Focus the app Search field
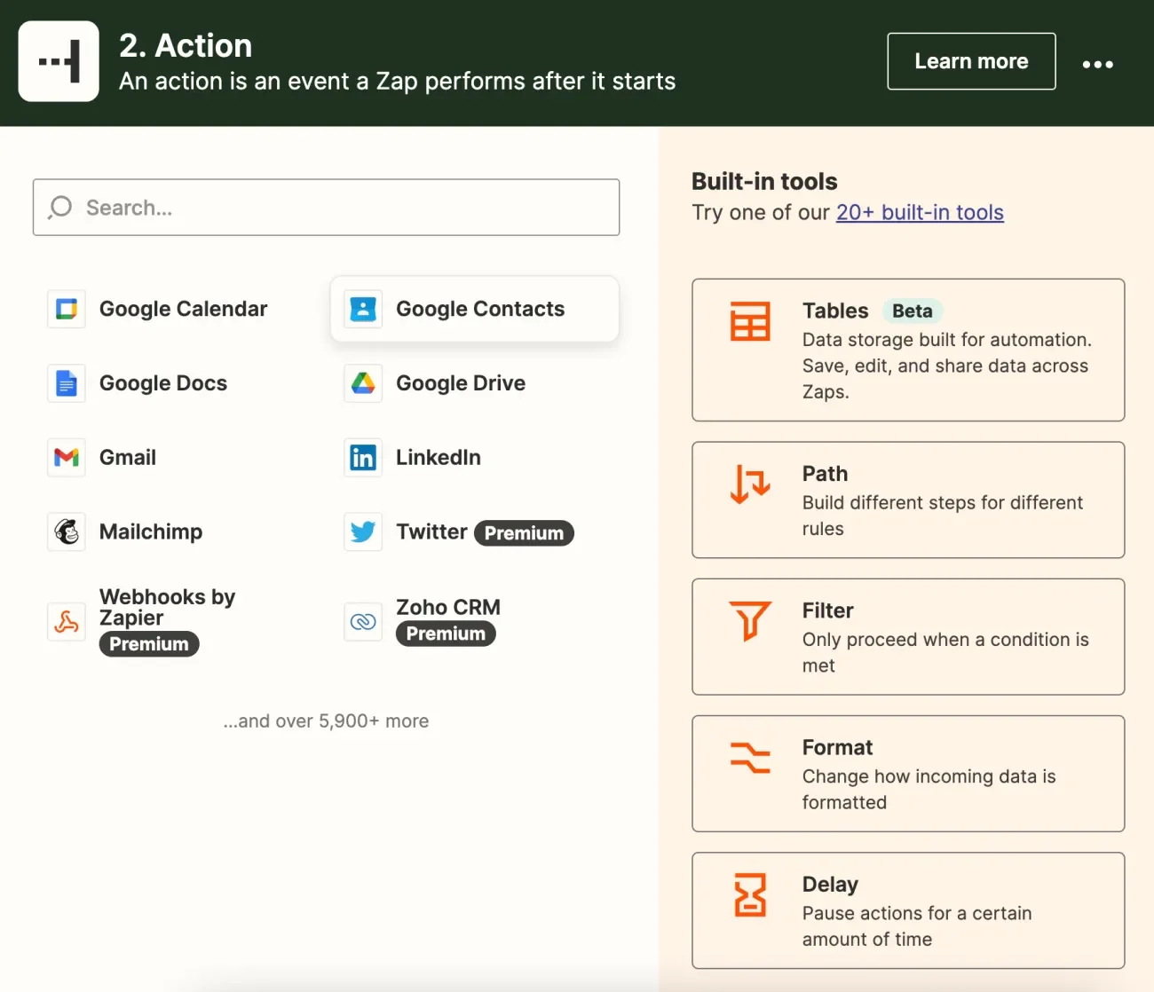Screen dimensions: 1154x992 (326, 208)
